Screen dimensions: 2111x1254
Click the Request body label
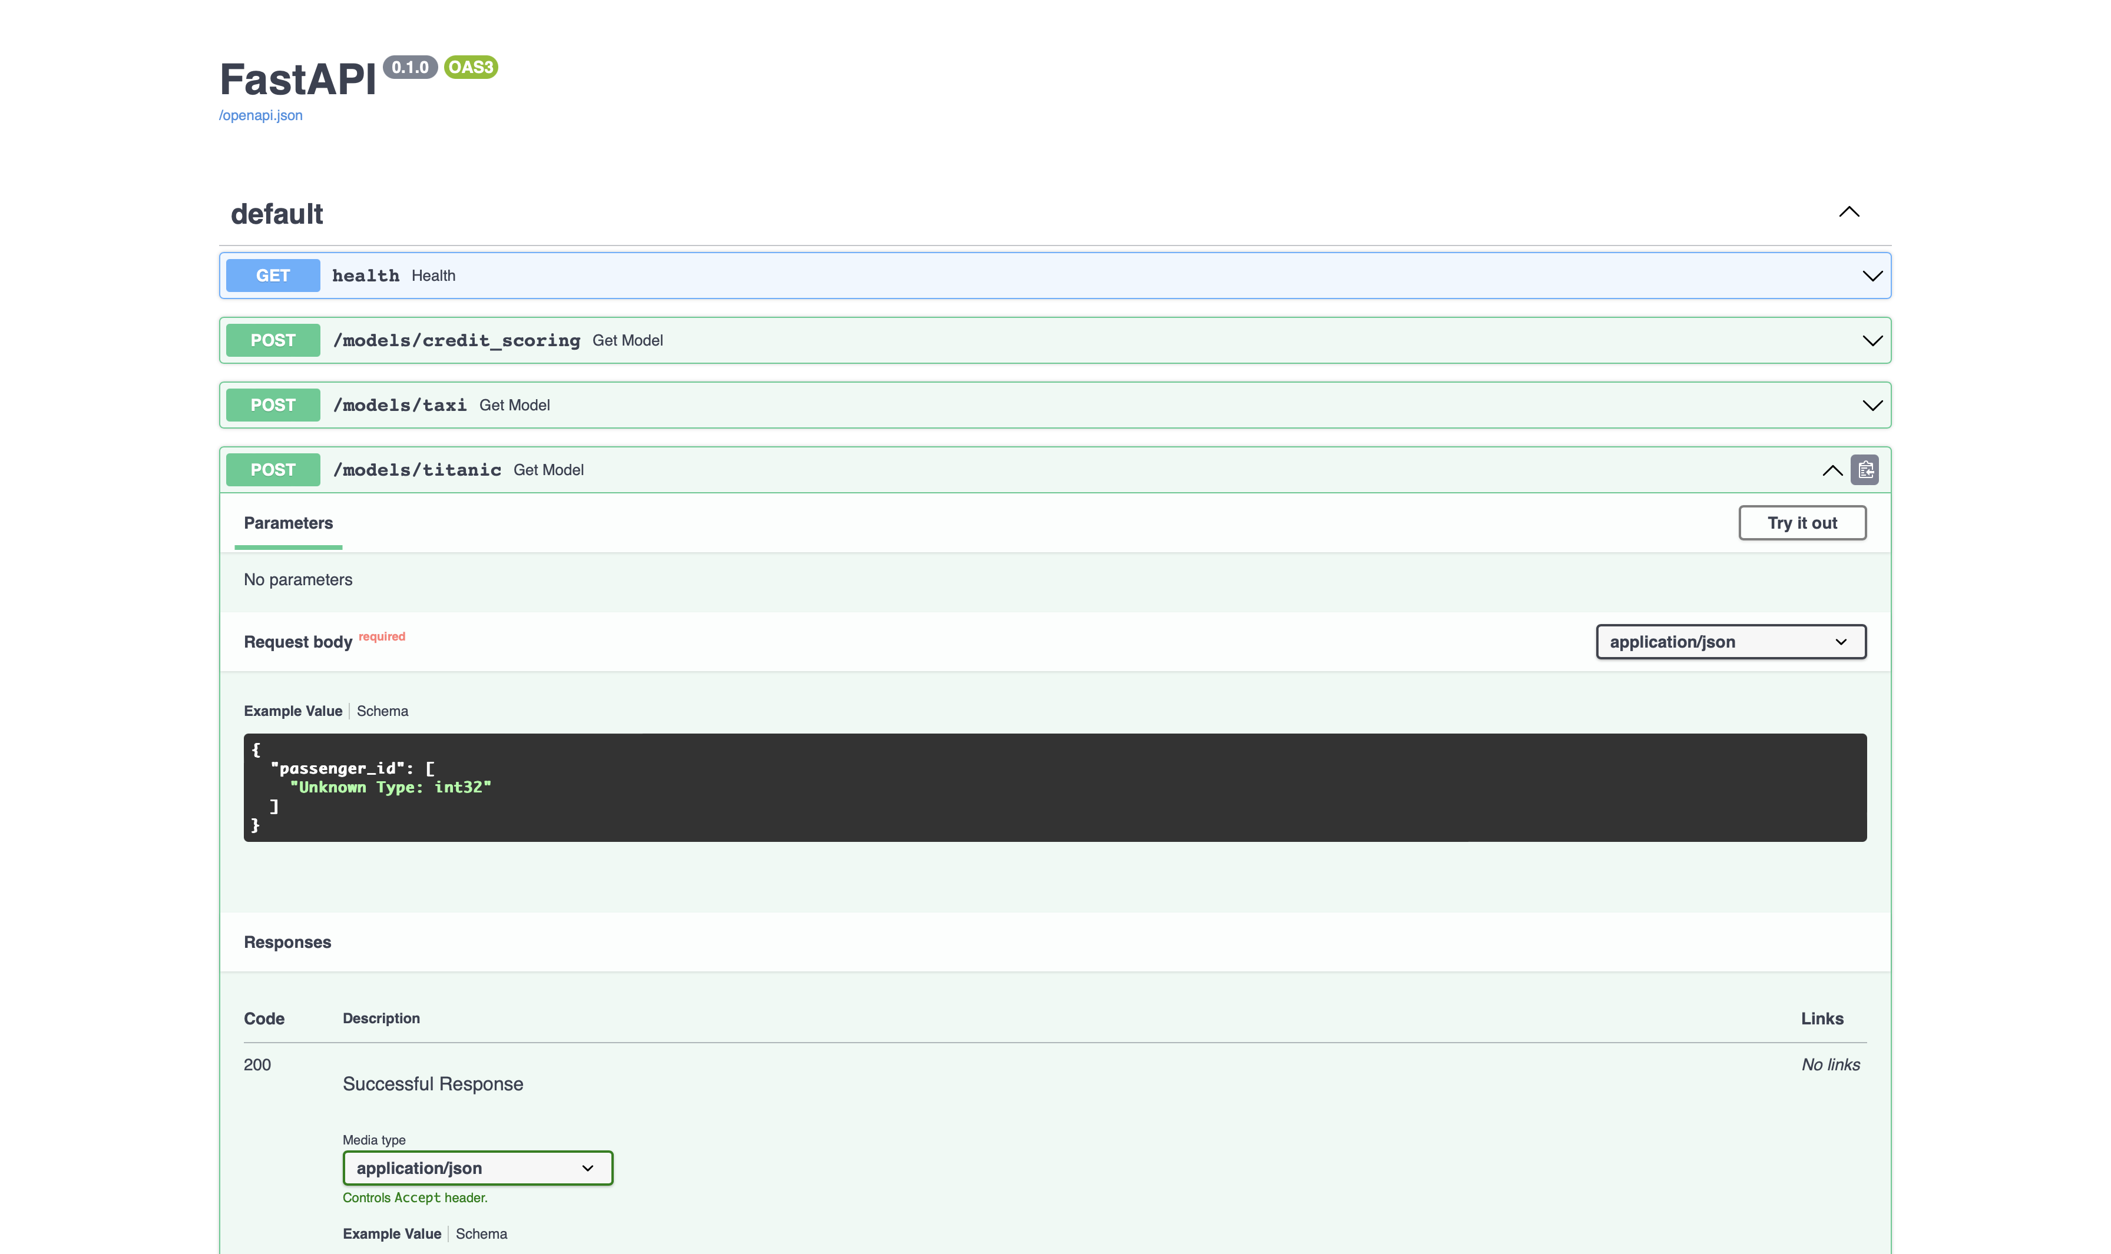tap(297, 642)
